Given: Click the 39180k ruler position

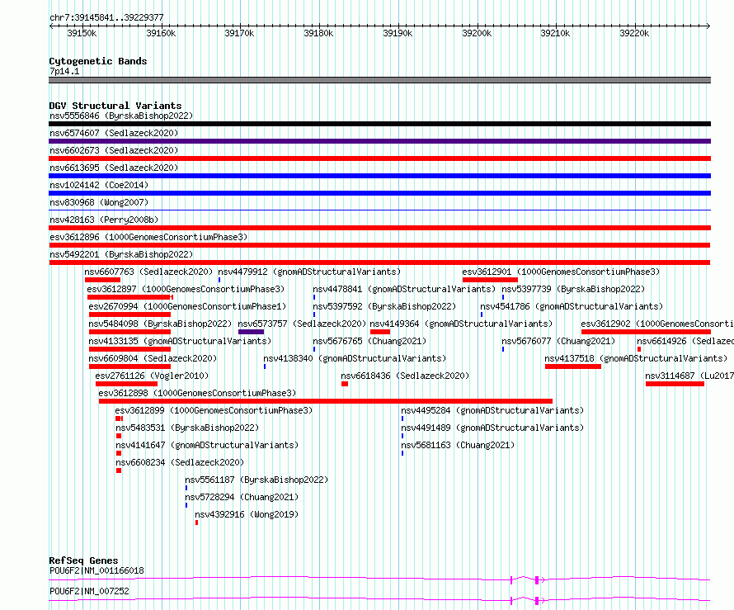Looking at the screenshot, I should (318, 33).
